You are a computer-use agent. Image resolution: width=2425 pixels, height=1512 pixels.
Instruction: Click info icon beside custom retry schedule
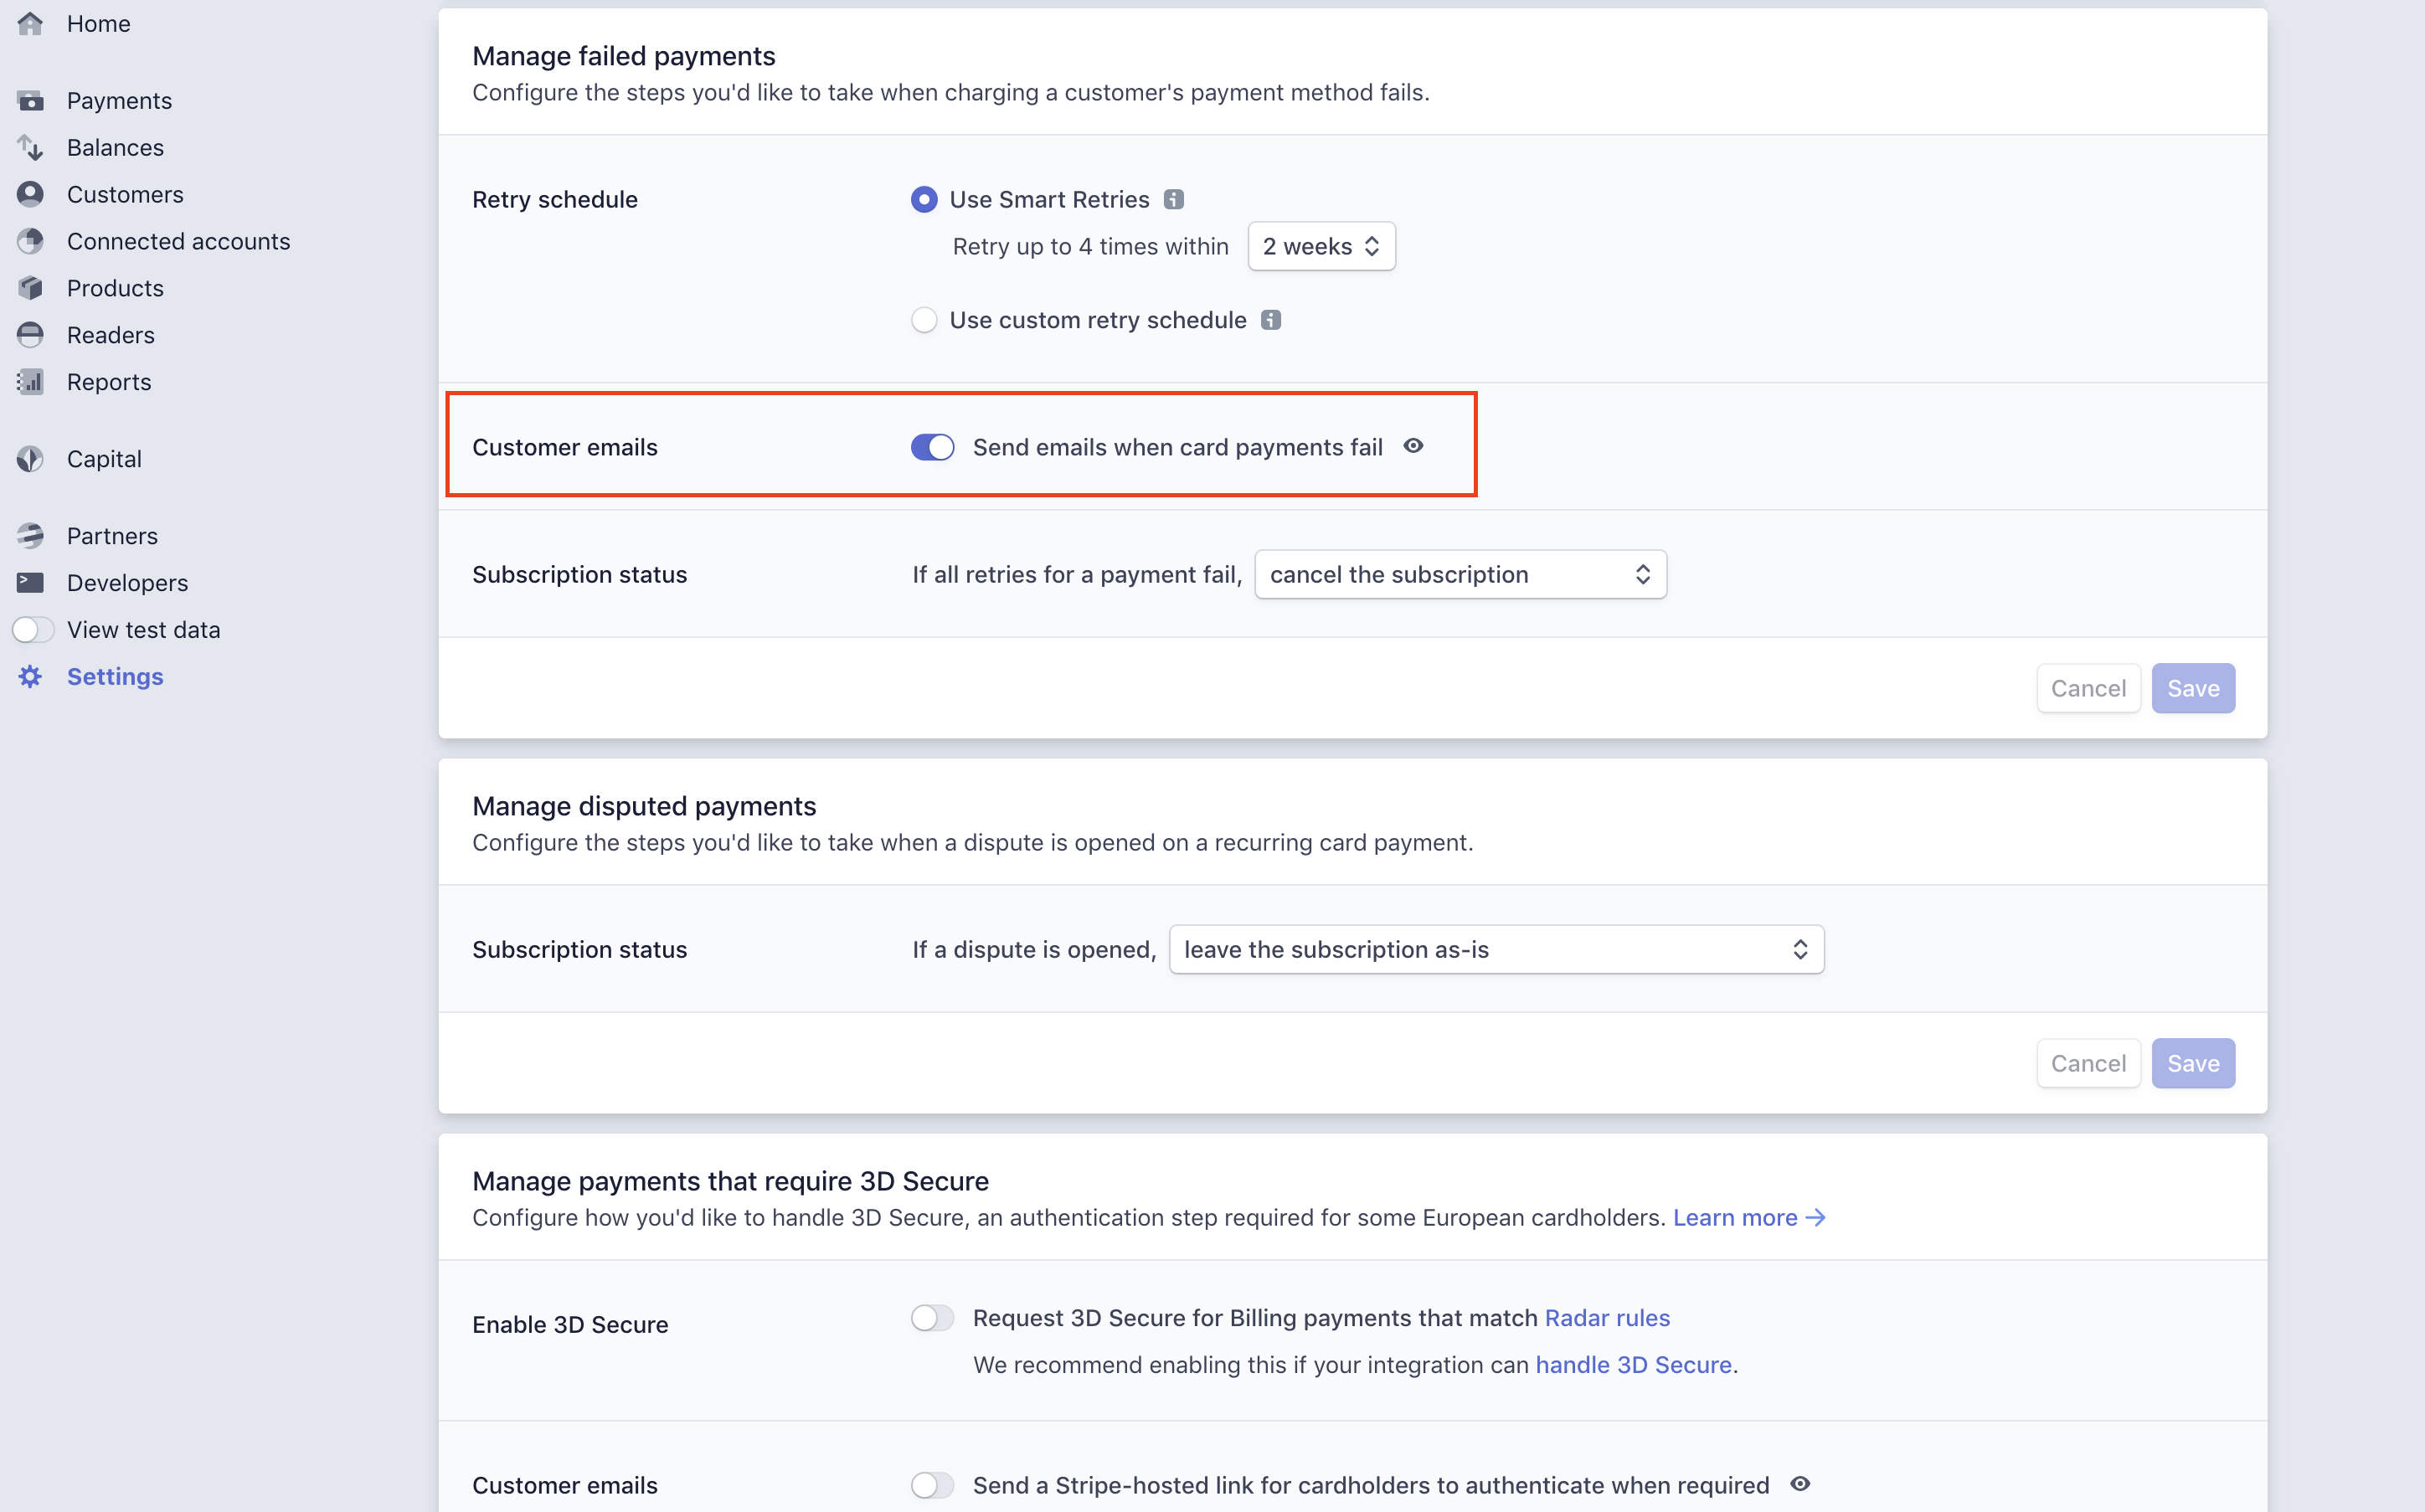pos(1271,320)
